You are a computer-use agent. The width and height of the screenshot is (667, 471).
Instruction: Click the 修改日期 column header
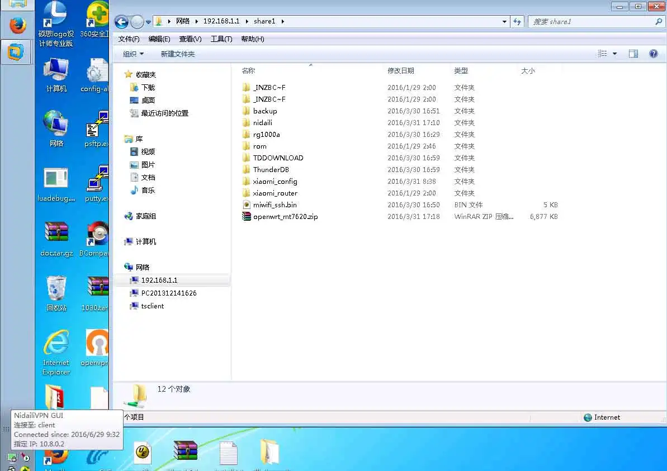[x=401, y=70]
